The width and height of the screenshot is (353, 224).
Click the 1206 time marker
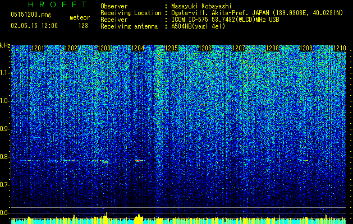coord(205,48)
